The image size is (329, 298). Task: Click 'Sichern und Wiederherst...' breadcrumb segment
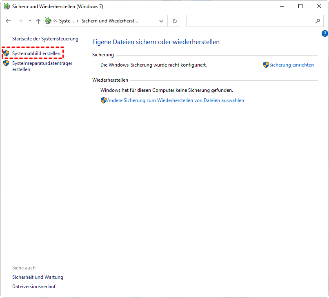pos(110,21)
